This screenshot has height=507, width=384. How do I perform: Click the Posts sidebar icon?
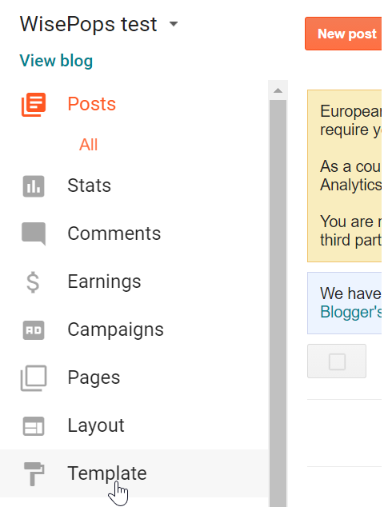(x=34, y=105)
